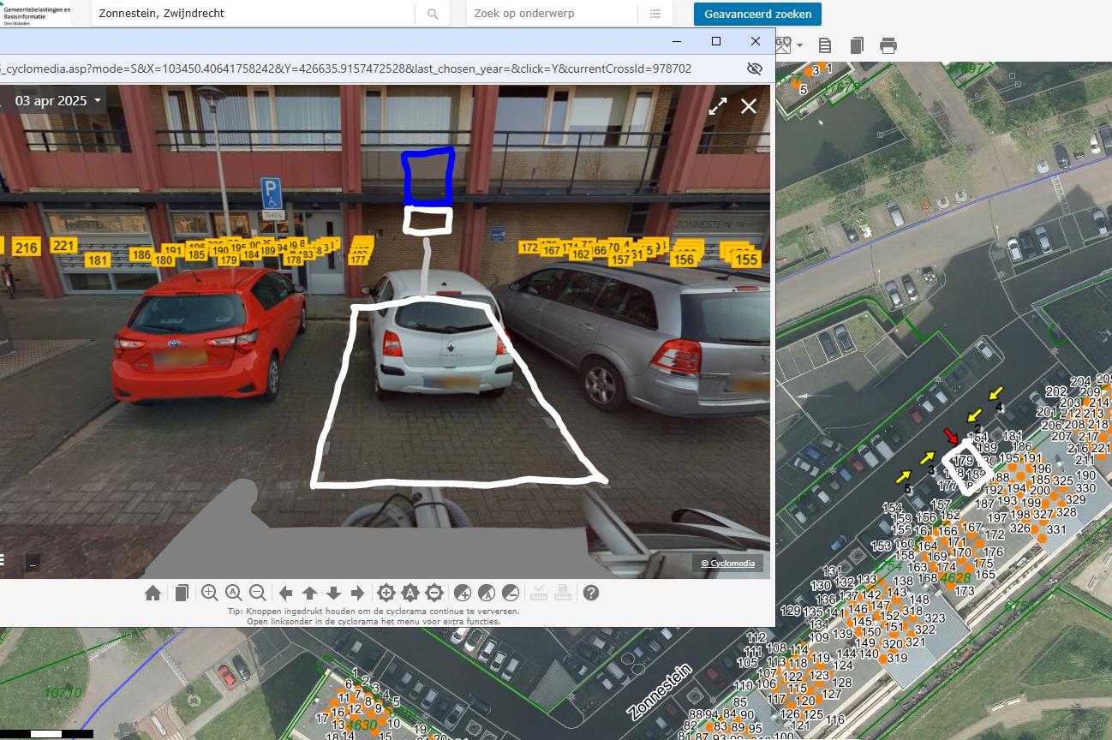The height and width of the screenshot is (740, 1112).
Task: Click the address search field Zonnestein, Zwijndrecht
Action: point(253,14)
